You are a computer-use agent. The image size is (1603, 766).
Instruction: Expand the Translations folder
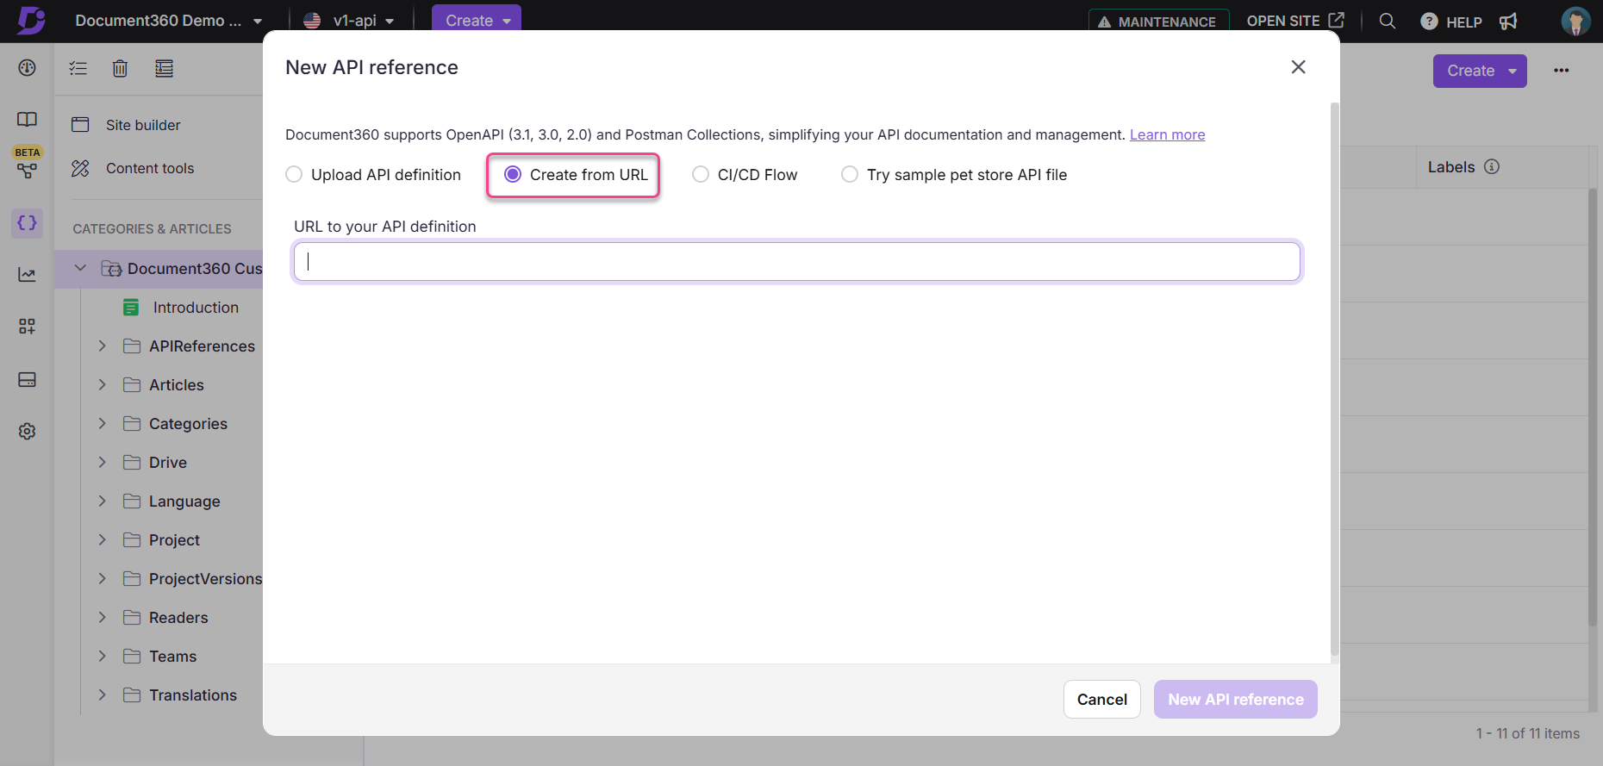(102, 695)
